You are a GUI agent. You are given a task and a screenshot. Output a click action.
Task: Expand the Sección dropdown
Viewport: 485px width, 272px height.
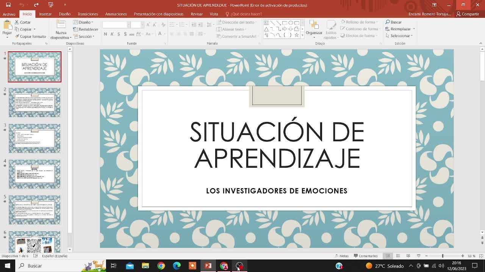click(x=84, y=36)
